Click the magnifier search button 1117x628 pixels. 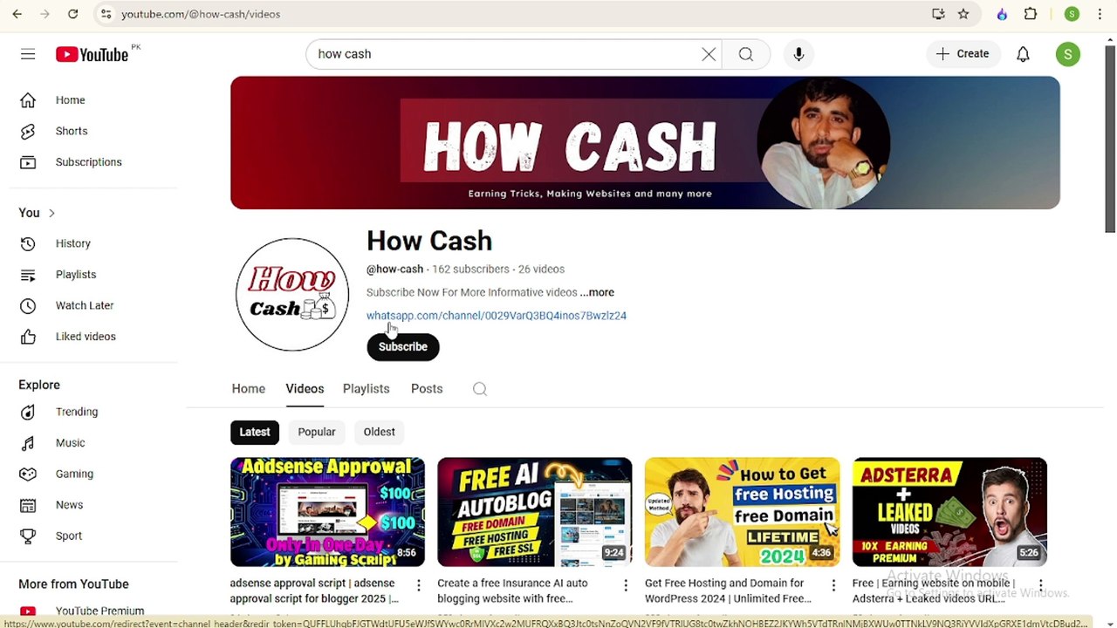click(x=746, y=54)
